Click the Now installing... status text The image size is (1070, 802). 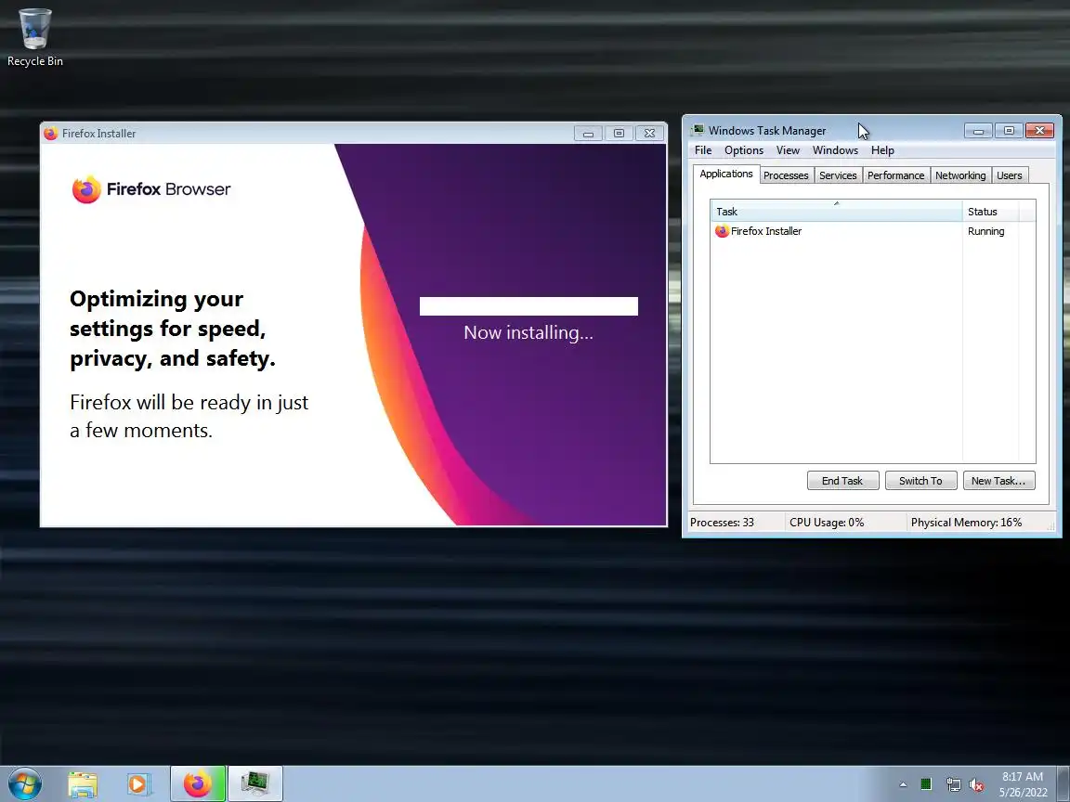click(x=528, y=333)
